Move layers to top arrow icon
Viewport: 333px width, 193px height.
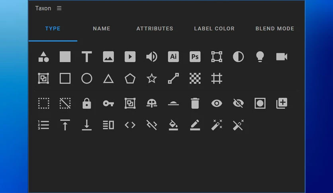(65, 125)
